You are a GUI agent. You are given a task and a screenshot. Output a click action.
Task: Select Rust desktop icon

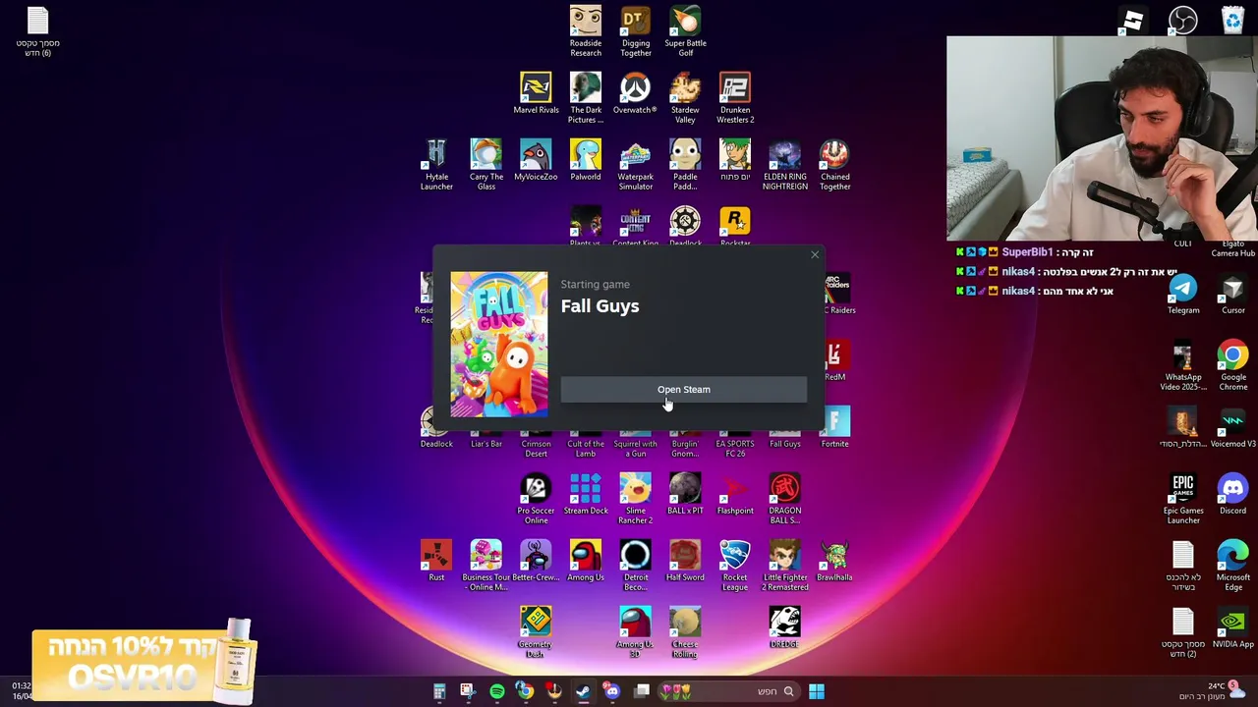pyautogui.click(x=436, y=561)
